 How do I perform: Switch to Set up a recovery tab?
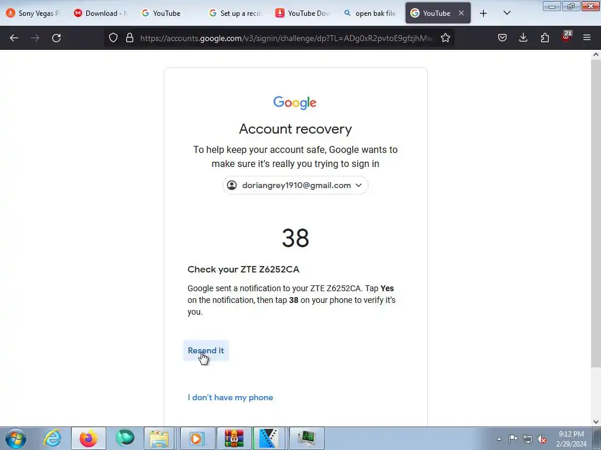[x=237, y=13]
